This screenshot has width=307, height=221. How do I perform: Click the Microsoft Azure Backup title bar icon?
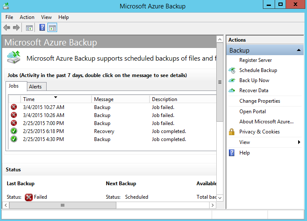click(x=6, y=6)
